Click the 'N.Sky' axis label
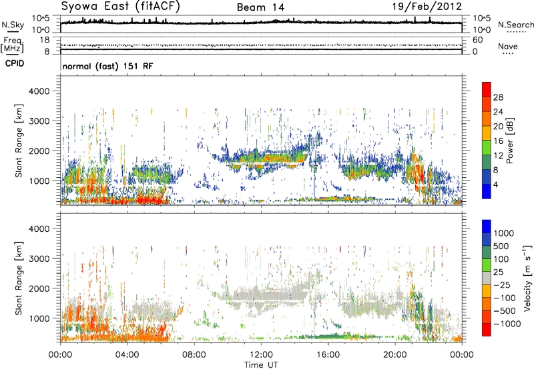The height and width of the screenshot is (369, 534). [x=13, y=25]
